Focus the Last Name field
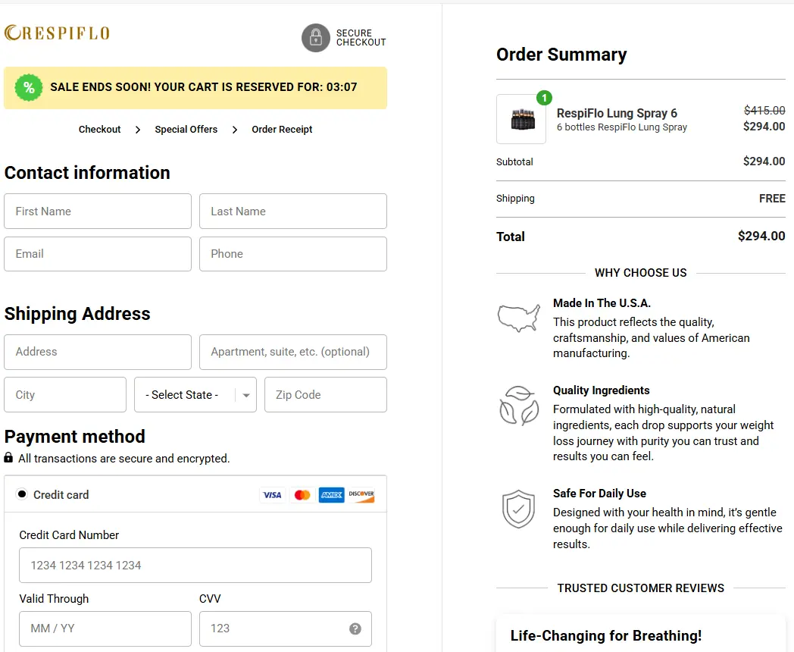Image resolution: width=794 pixels, height=652 pixels. [x=293, y=212]
